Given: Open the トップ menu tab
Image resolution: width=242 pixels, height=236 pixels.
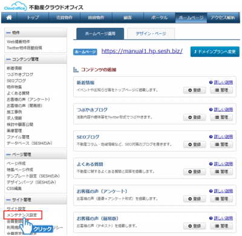Looking at the screenshot, I should pyautogui.click(x=33, y=18).
